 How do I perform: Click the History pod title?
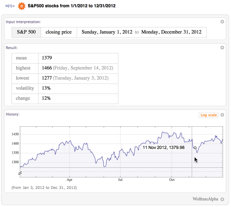(13, 114)
